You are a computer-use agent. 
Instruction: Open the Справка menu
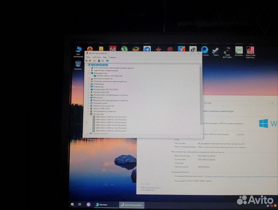point(112,57)
